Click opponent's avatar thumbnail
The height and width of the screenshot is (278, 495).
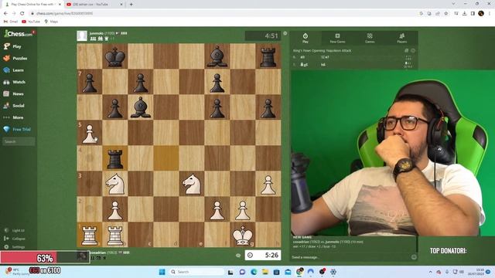click(x=82, y=36)
